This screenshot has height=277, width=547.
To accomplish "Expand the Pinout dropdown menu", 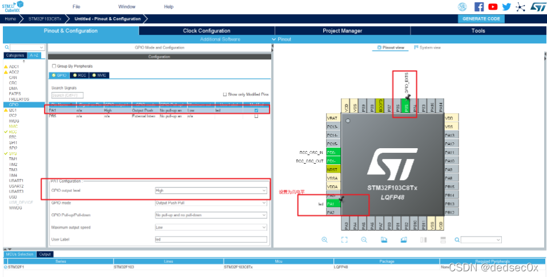I will (281, 39).
